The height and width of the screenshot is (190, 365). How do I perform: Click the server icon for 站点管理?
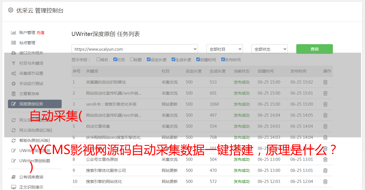coord(13,43)
